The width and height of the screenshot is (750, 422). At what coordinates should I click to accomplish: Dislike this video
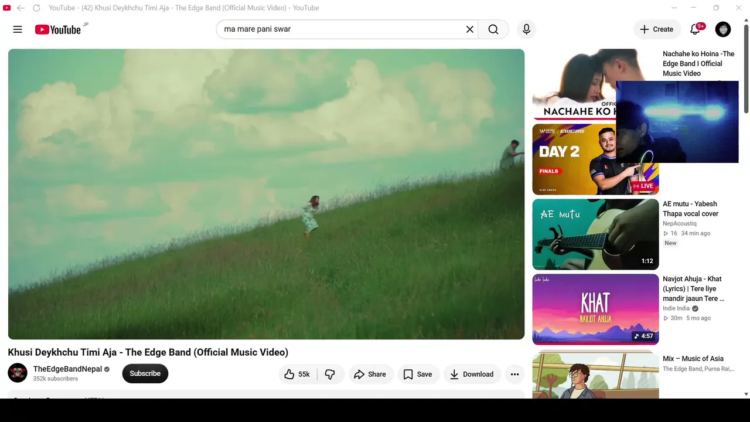(x=330, y=374)
